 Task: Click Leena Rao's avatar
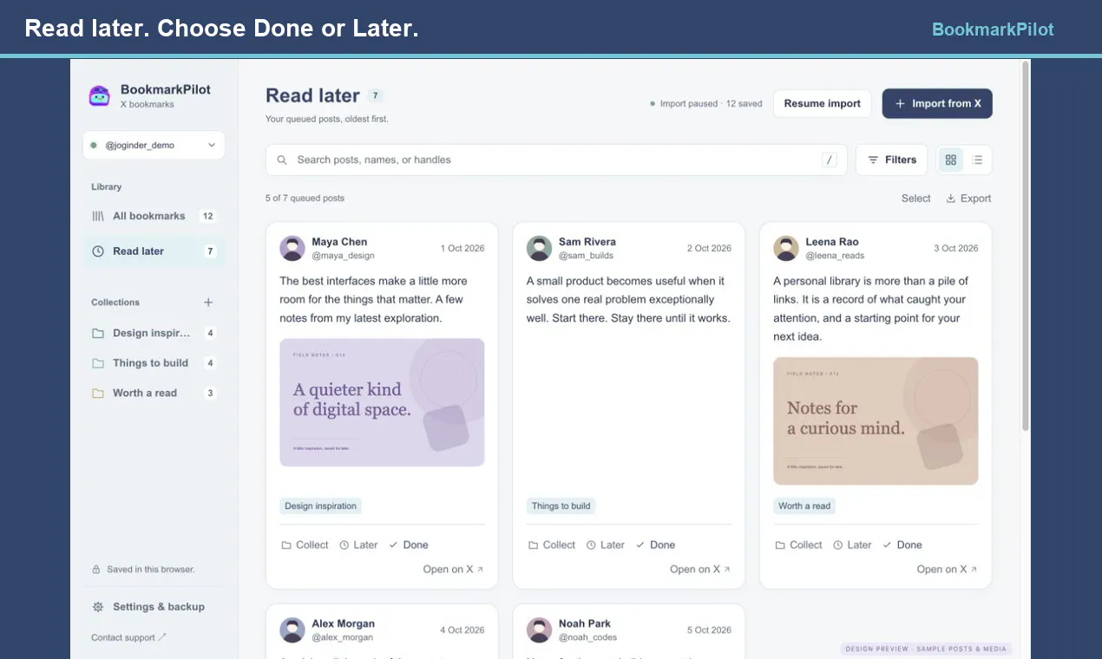tap(786, 248)
